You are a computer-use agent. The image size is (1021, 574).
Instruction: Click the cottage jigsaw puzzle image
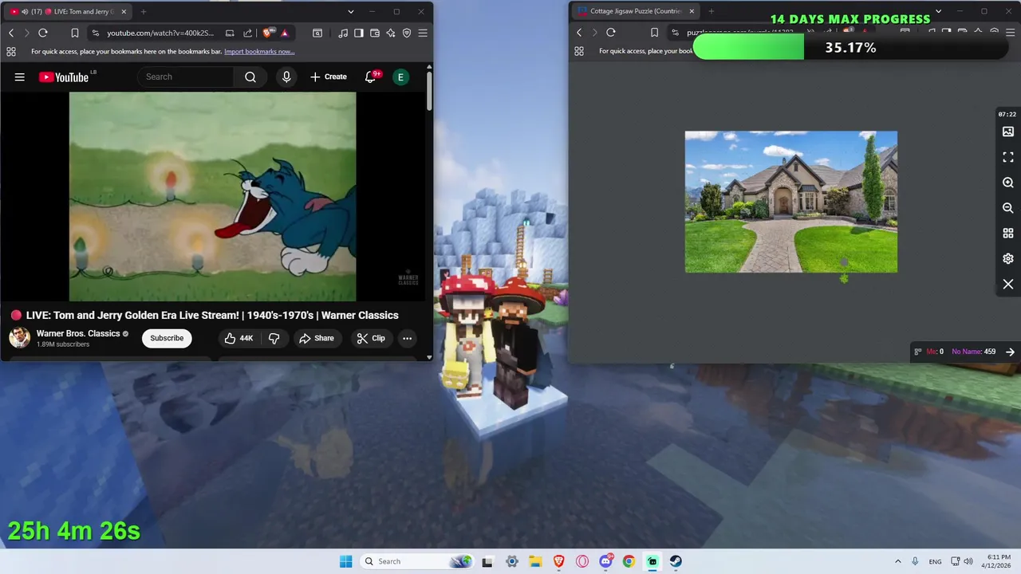point(791,202)
